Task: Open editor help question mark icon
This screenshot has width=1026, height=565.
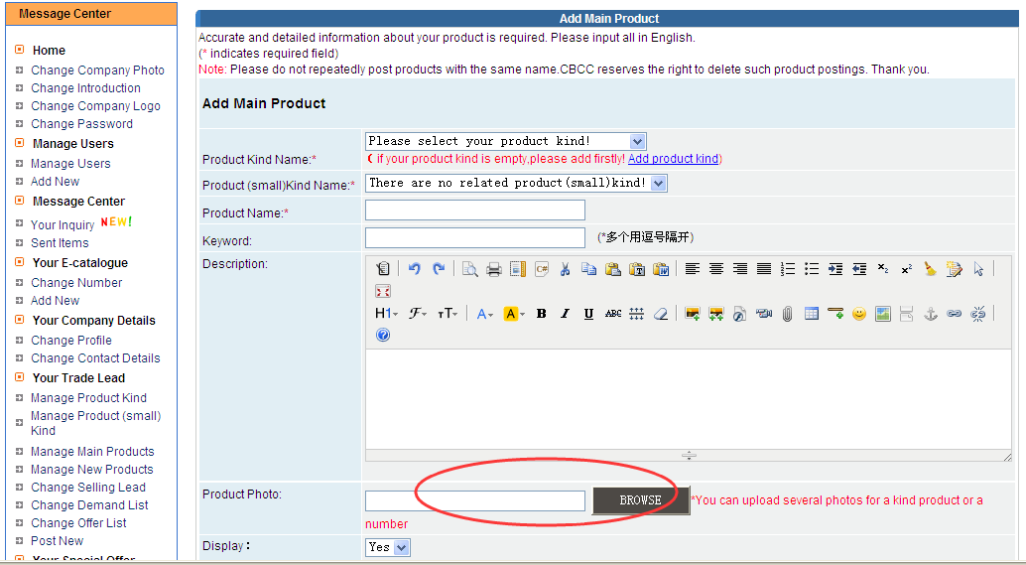Action: (383, 336)
